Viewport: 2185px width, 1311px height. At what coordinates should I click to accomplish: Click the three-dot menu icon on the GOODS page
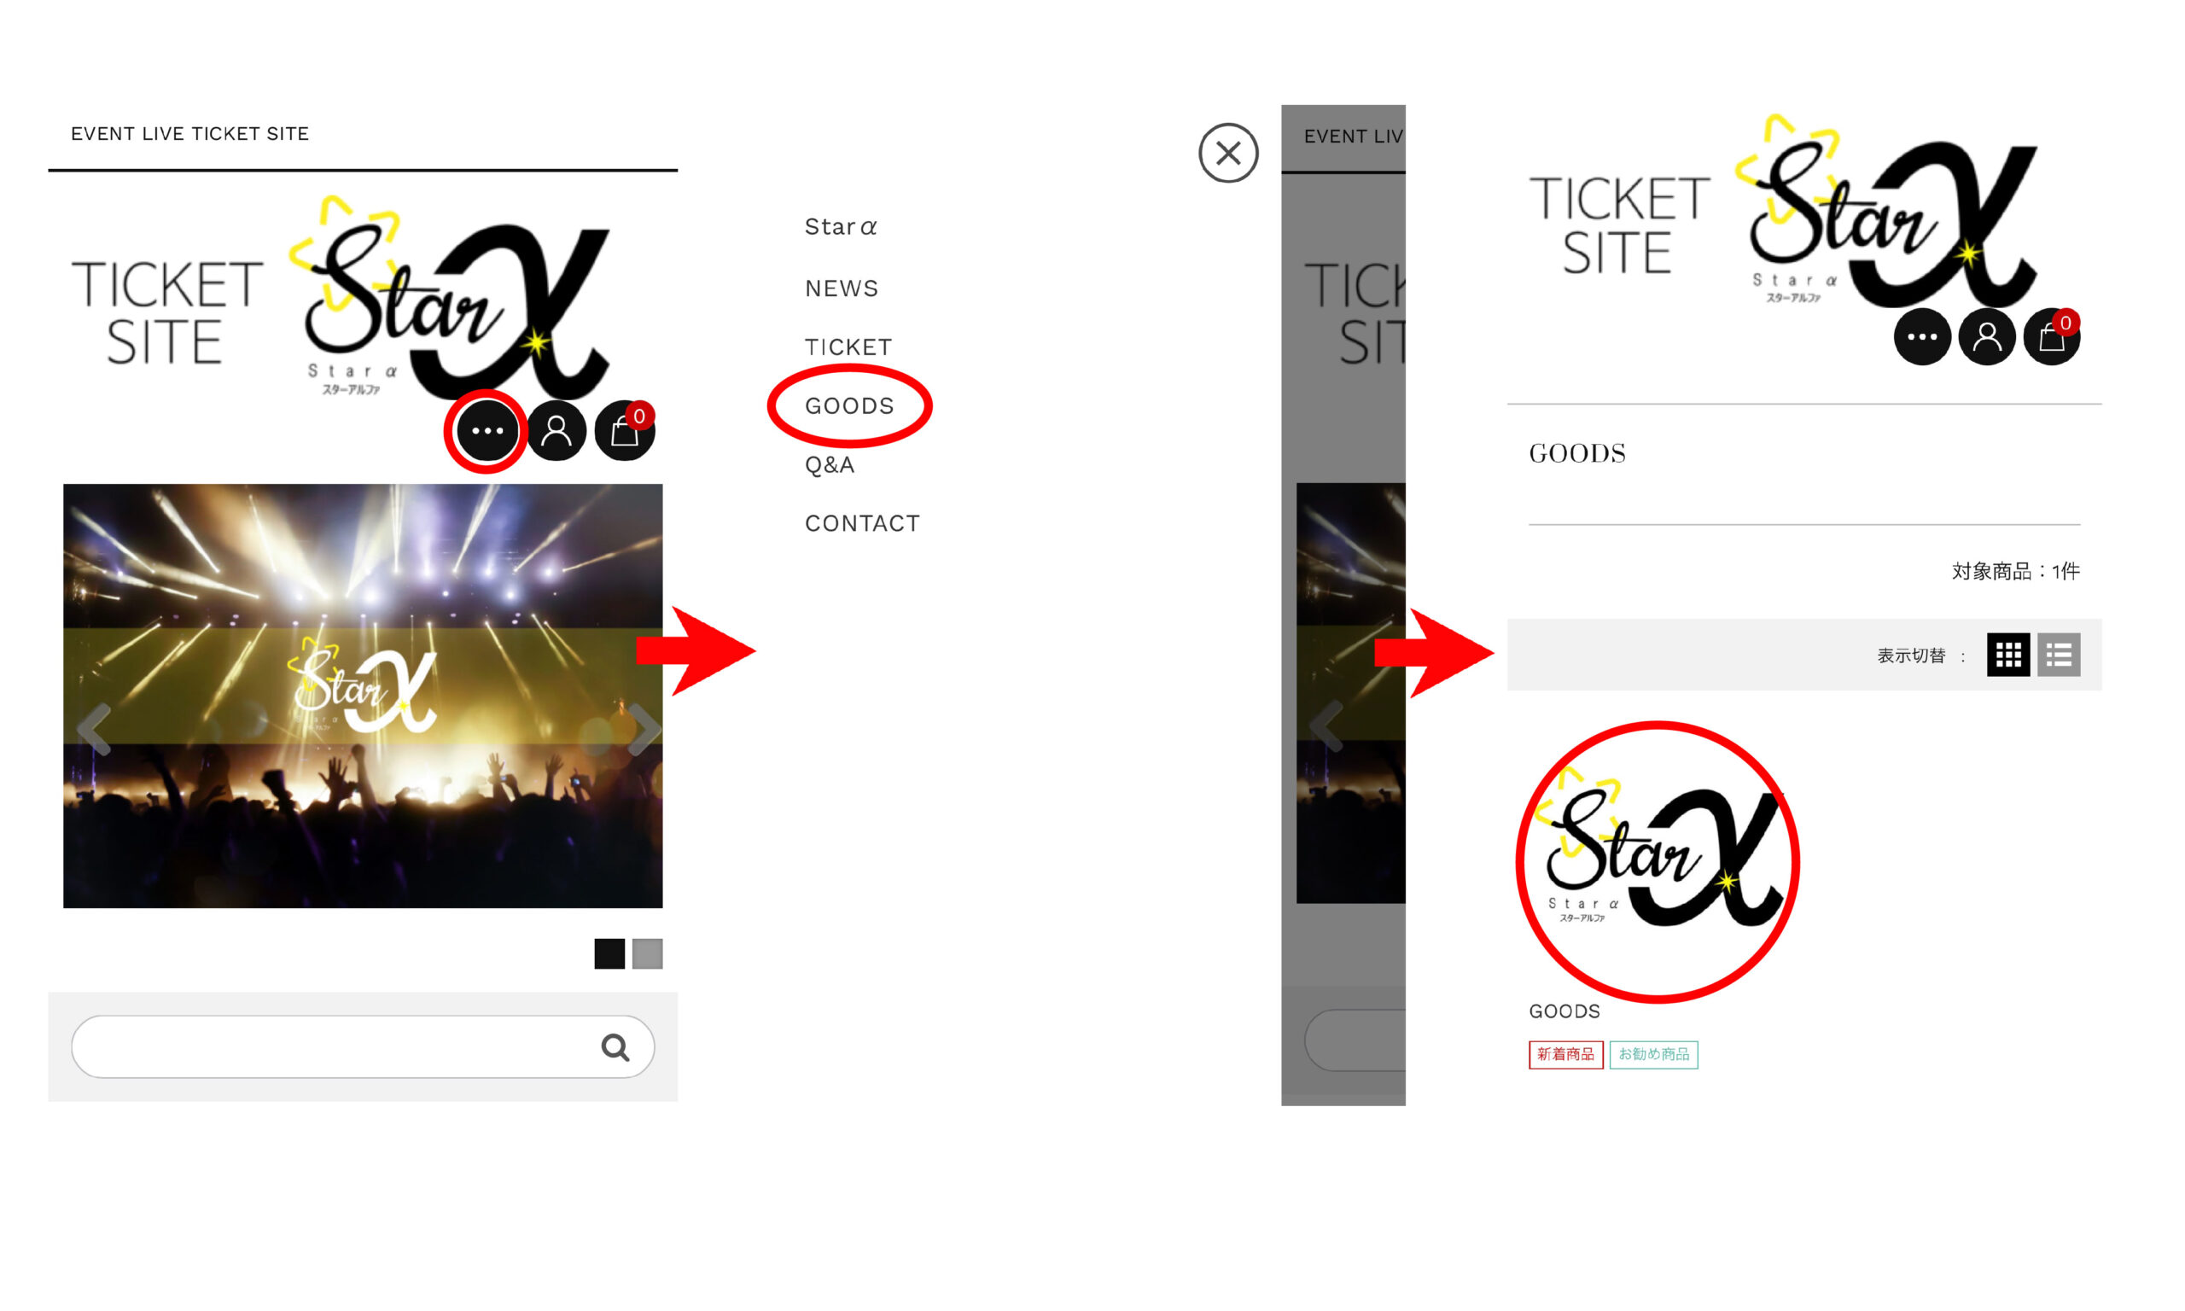pyautogui.click(x=1922, y=336)
